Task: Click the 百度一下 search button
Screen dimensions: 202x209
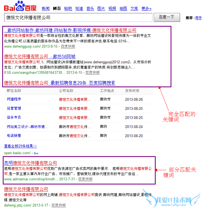Action: (x=167, y=17)
